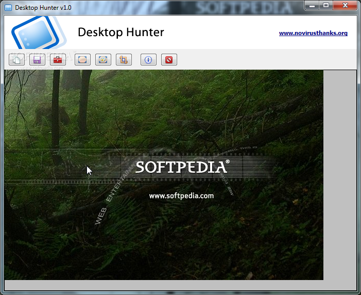Image resolution: width=361 pixels, height=295 pixels.
Task: Minimize the Desktop Hunter window
Action: [x=312, y=5]
